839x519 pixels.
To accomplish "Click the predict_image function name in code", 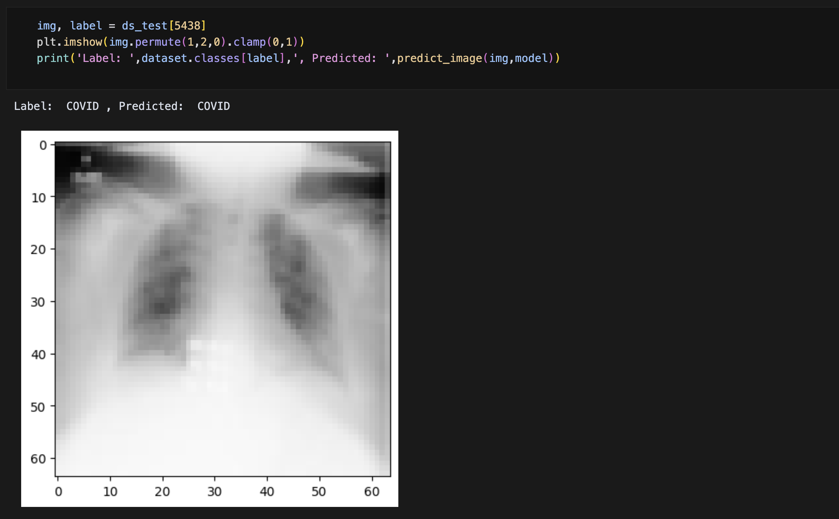I will click(439, 58).
